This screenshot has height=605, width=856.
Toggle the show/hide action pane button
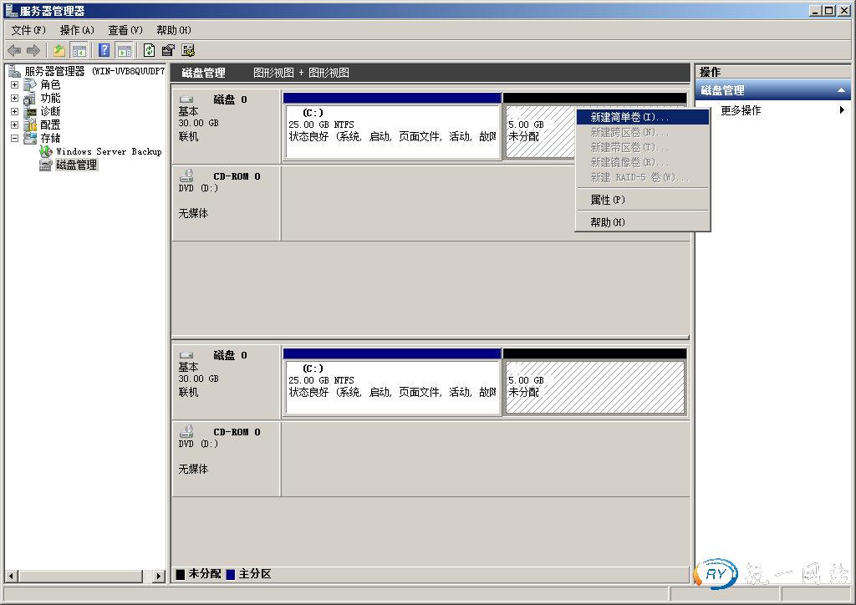124,50
